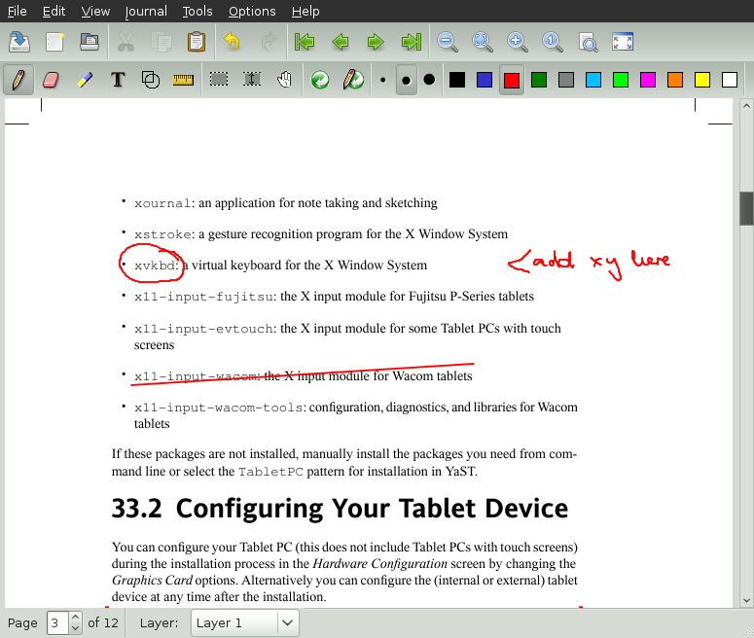Pick the orange color swatch
The width and height of the screenshot is (754, 638).
click(x=675, y=80)
